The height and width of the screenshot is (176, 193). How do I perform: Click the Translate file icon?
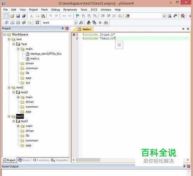pos(7,23)
